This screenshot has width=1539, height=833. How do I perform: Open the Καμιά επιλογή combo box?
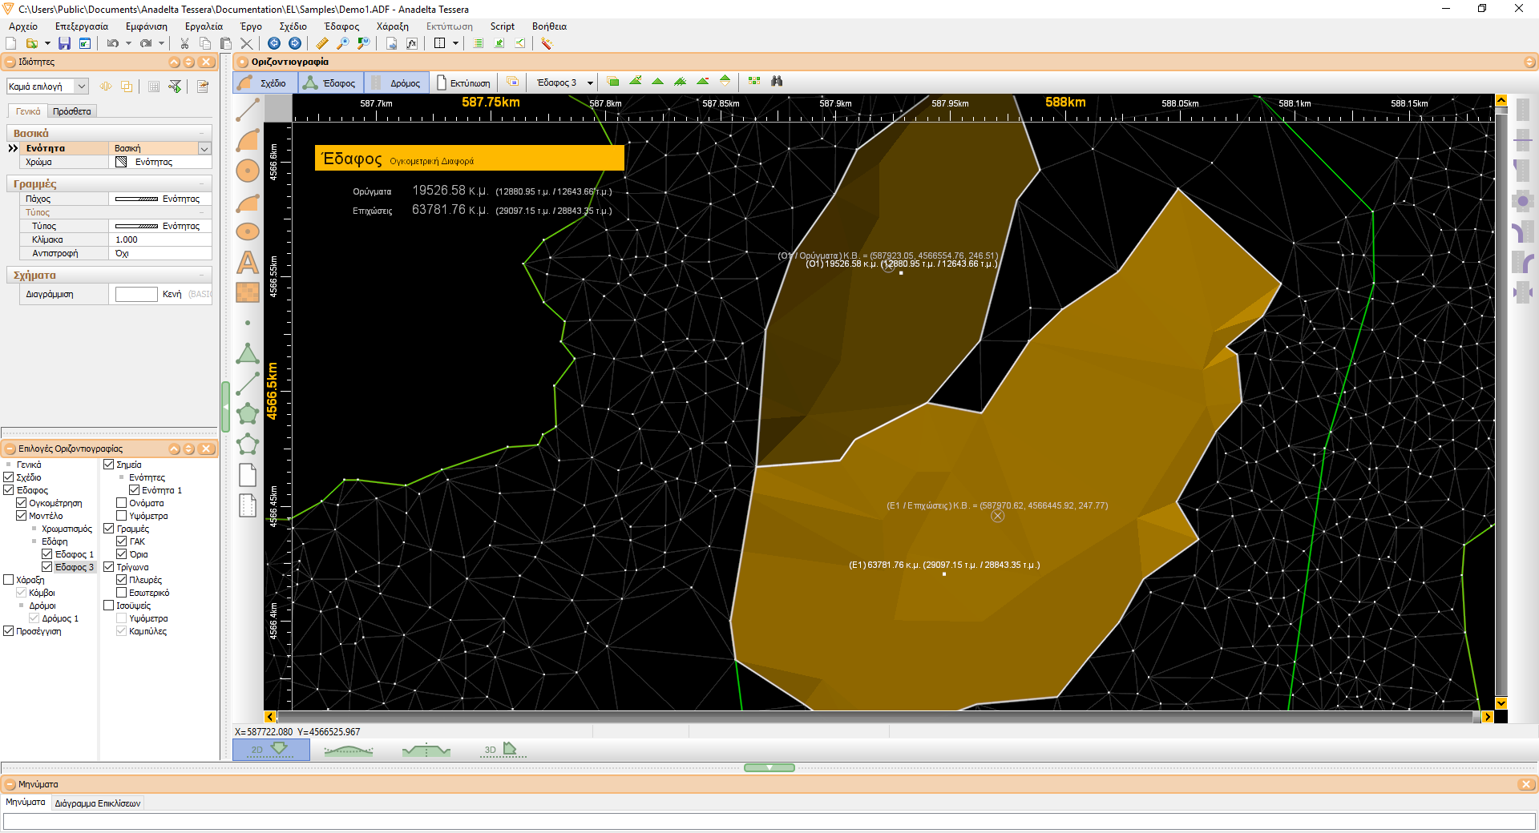point(47,86)
